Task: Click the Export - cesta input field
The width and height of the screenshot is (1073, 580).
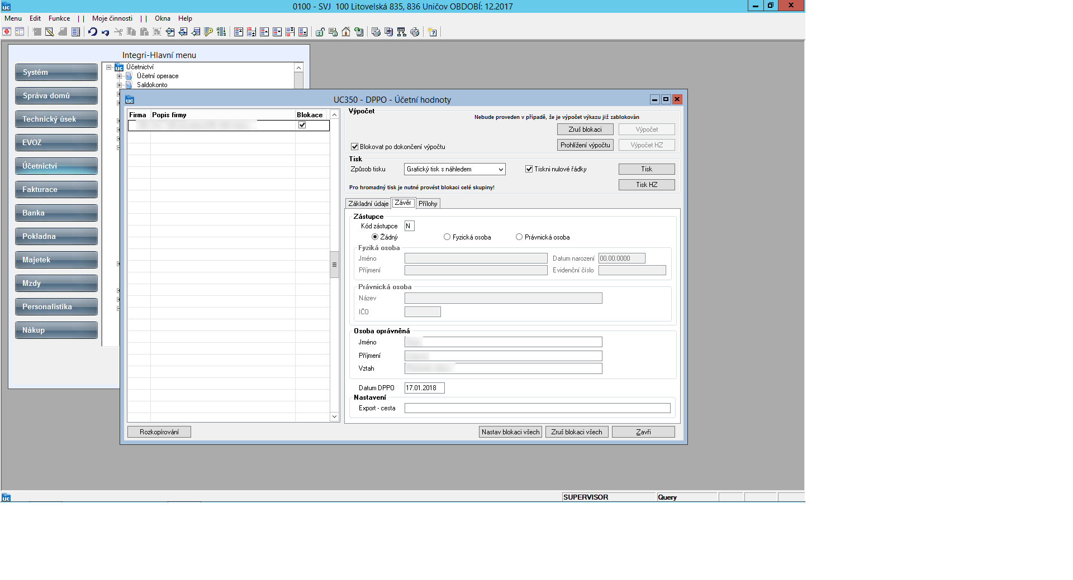Action: [x=537, y=408]
